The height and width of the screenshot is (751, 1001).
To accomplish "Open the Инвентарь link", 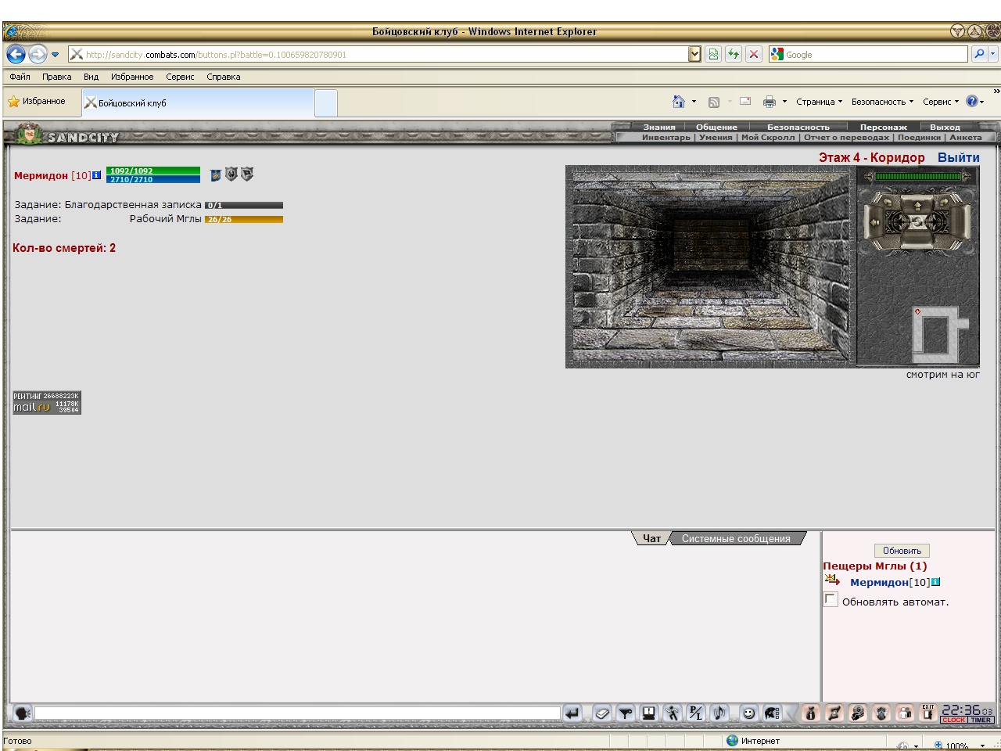I will 666,137.
